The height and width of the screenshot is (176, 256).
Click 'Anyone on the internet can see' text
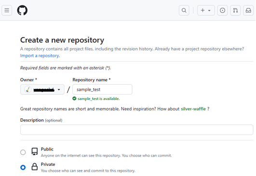coord(106,155)
